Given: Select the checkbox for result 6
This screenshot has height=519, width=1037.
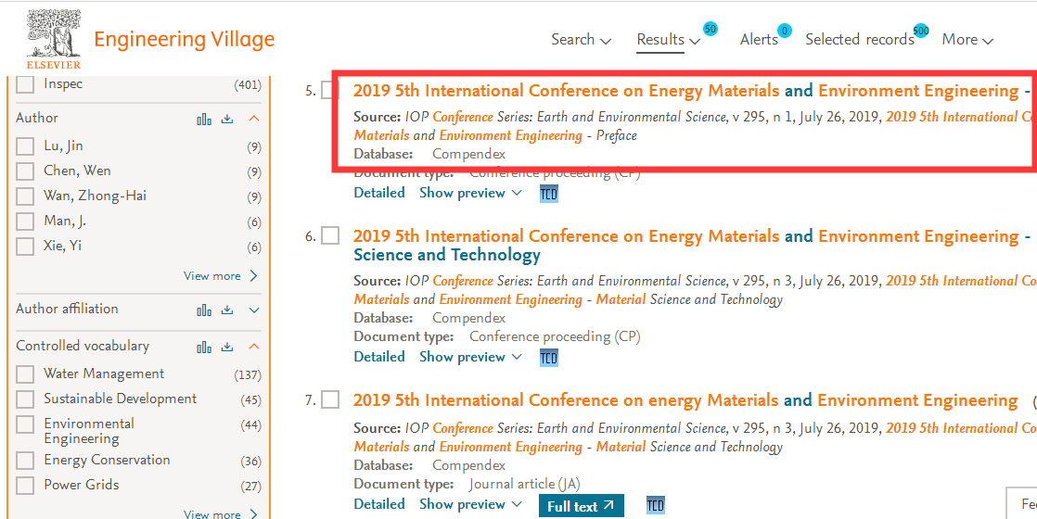Looking at the screenshot, I should pyautogui.click(x=330, y=236).
